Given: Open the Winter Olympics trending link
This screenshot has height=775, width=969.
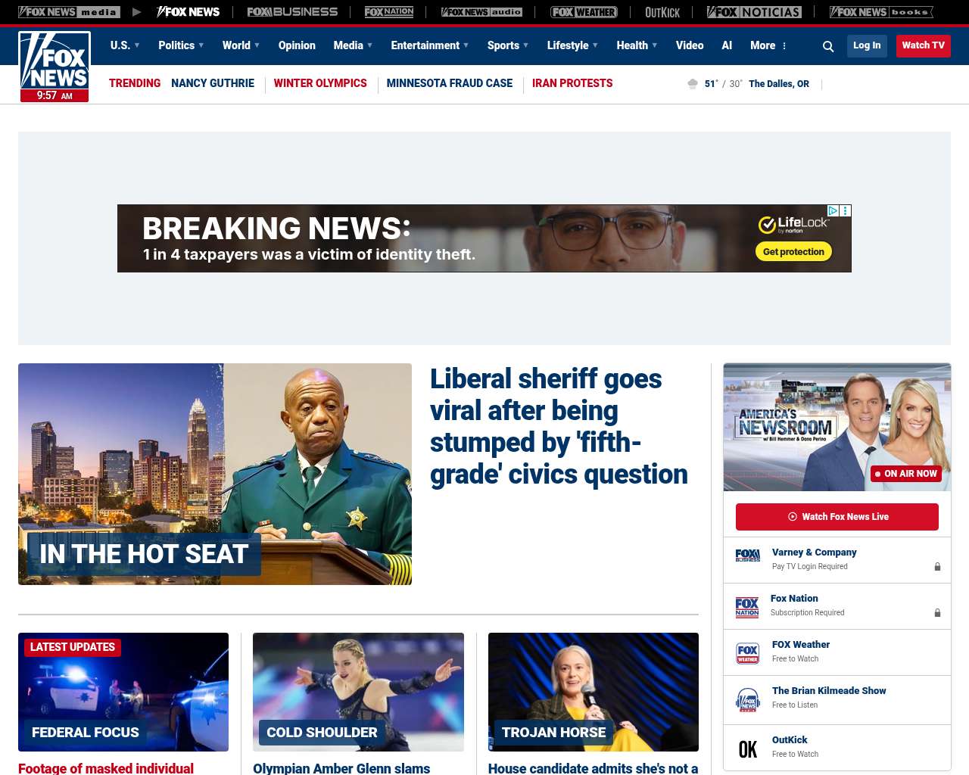Looking at the screenshot, I should (320, 83).
